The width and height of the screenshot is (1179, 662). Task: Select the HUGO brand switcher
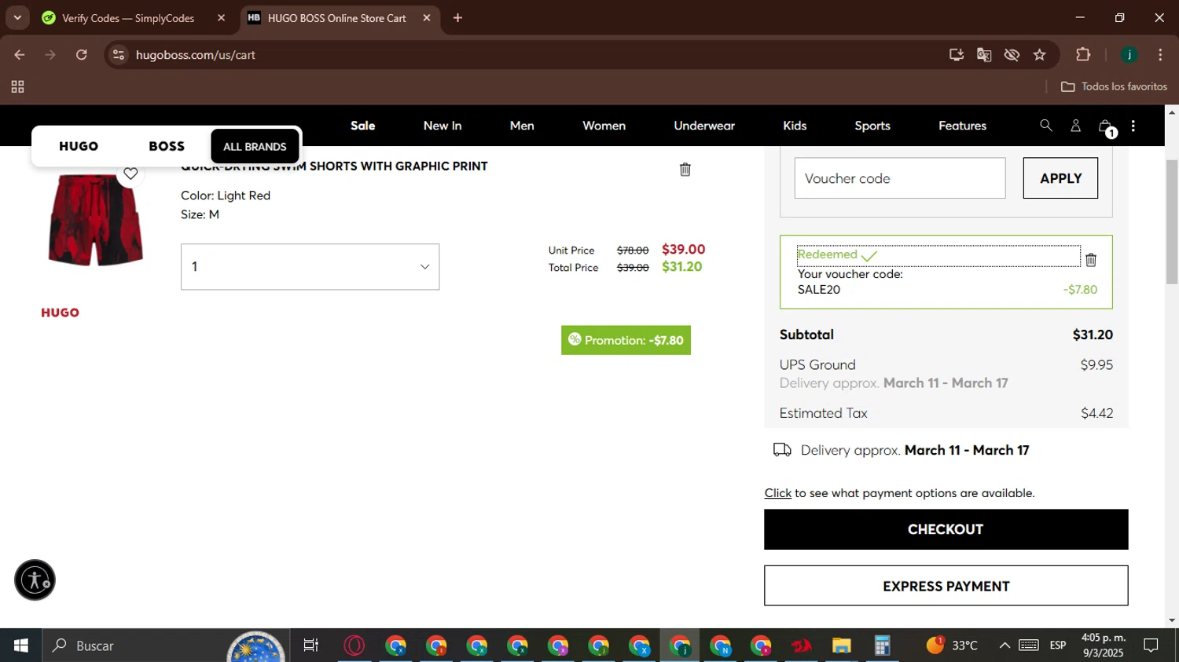(79, 147)
